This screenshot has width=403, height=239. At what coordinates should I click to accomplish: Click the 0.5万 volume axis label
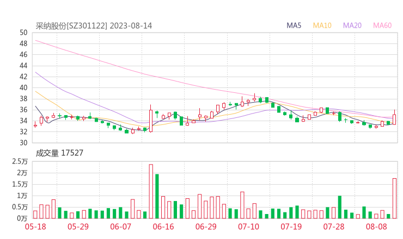(x=20, y=207)
